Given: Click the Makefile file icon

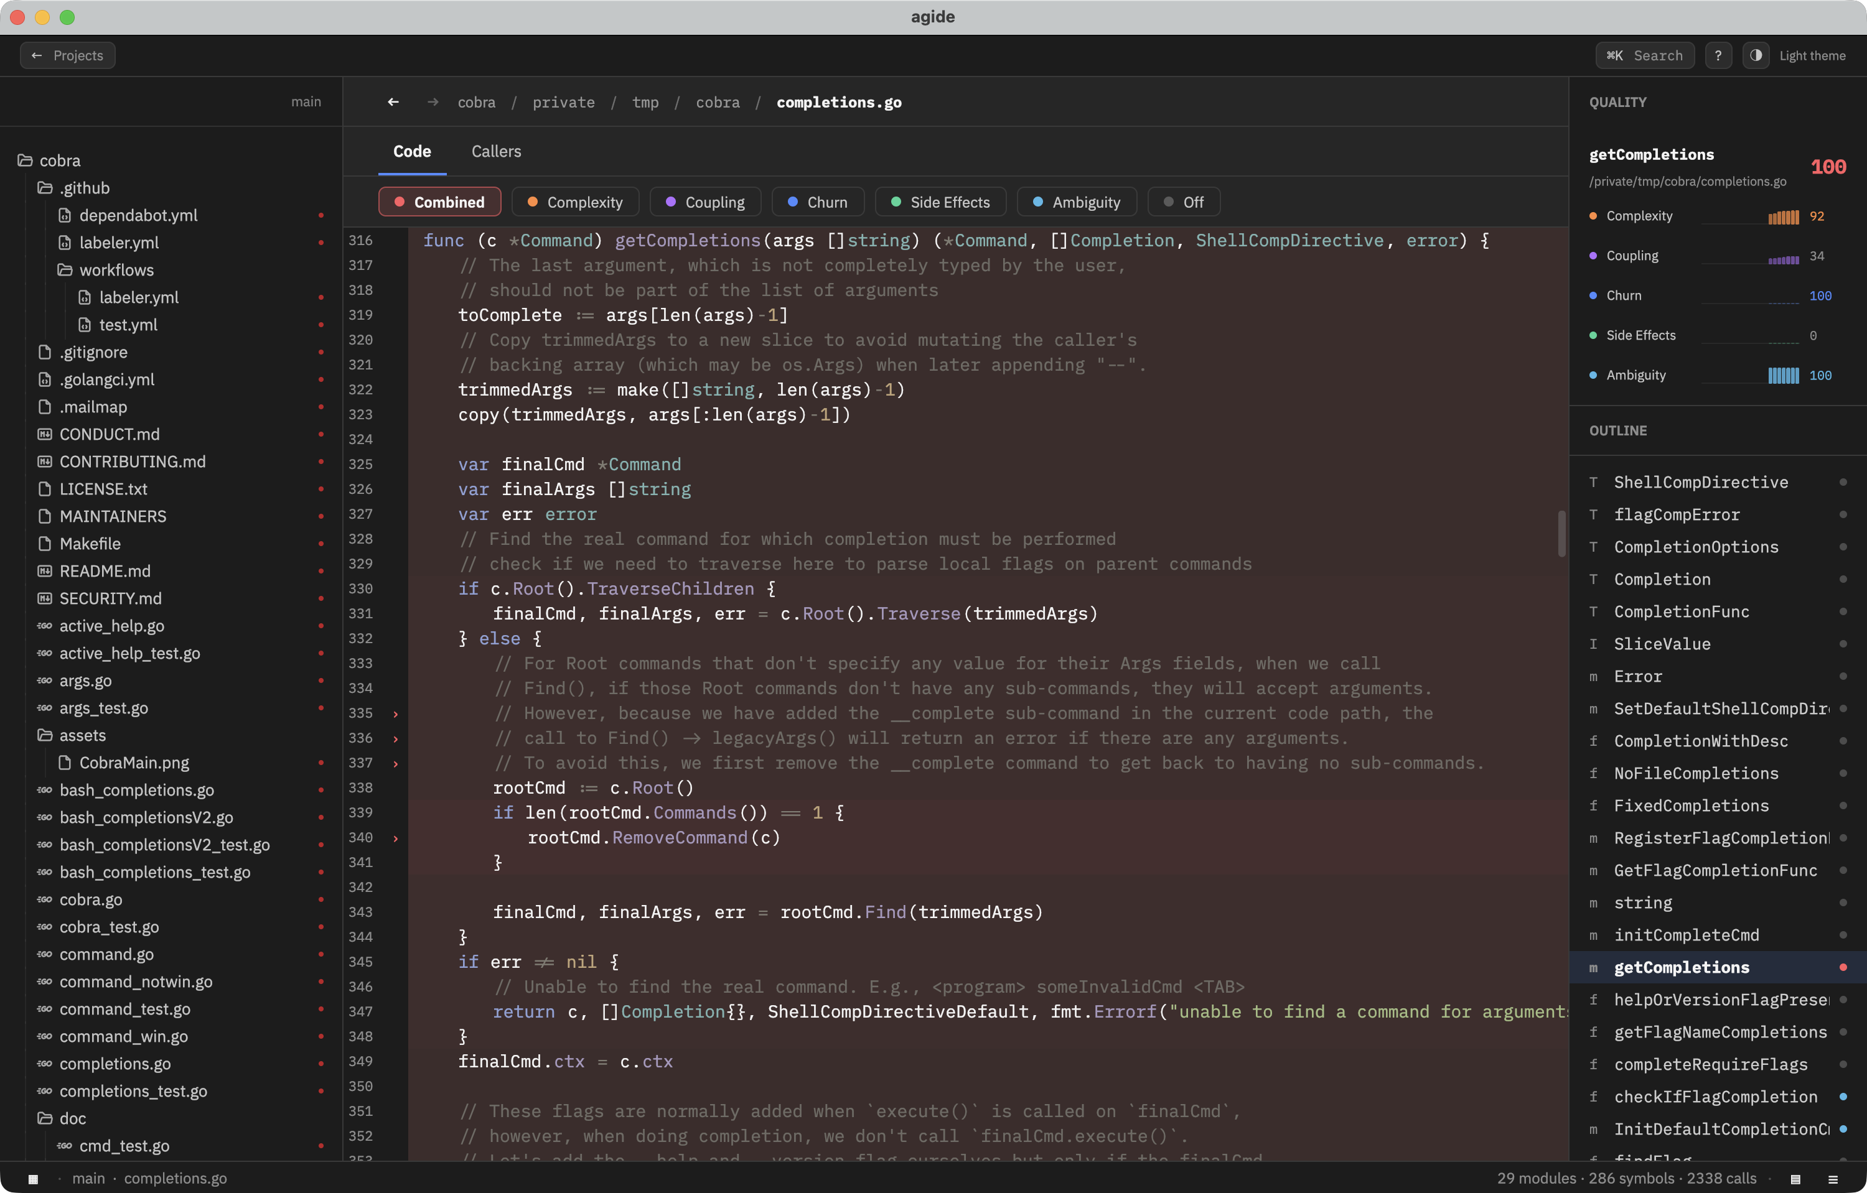Looking at the screenshot, I should (x=45, y=544).
